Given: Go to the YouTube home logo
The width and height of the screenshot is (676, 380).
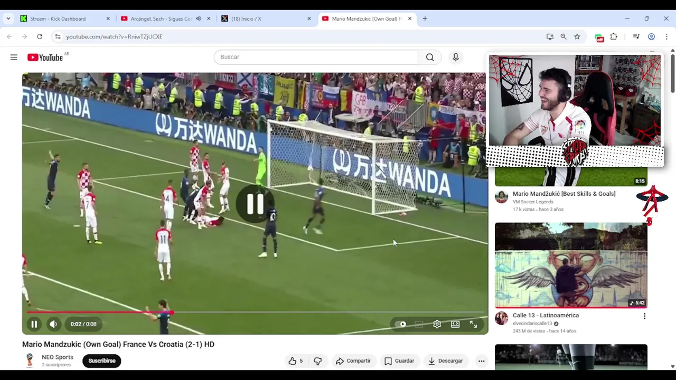Looking at the screenshot, I should pyautogui.click(x=45, y=57).
